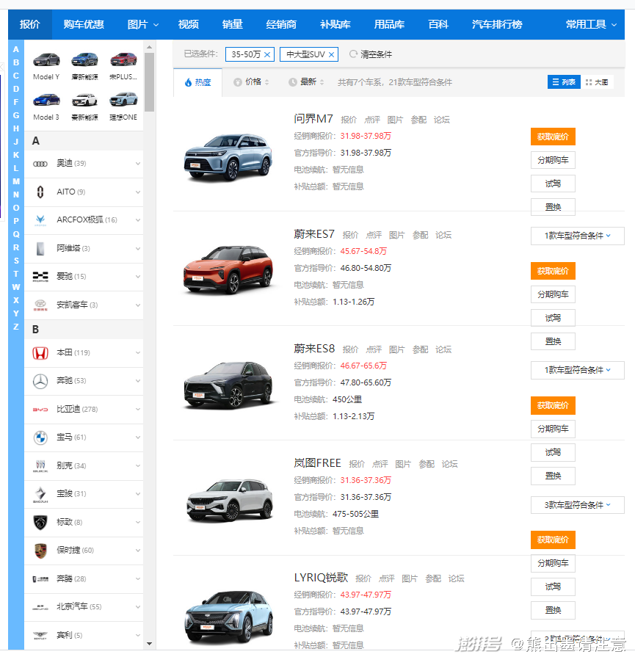Screen dimensions: 635x657
Task: Expand 3款车型符合条件 for 岚图FREE
Action: point(577,505)
